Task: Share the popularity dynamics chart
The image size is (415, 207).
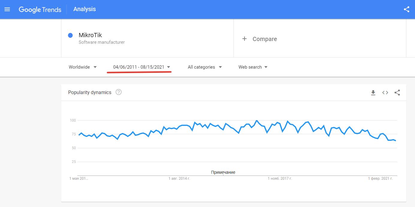Action: (x=397, y=93)
